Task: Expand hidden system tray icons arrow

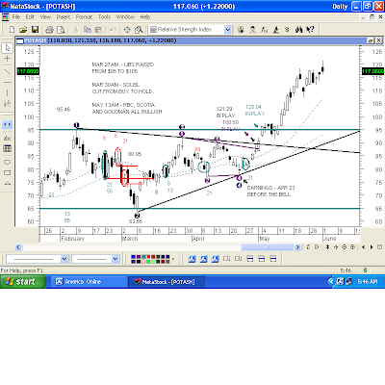Action: click(x=331, y=282)
